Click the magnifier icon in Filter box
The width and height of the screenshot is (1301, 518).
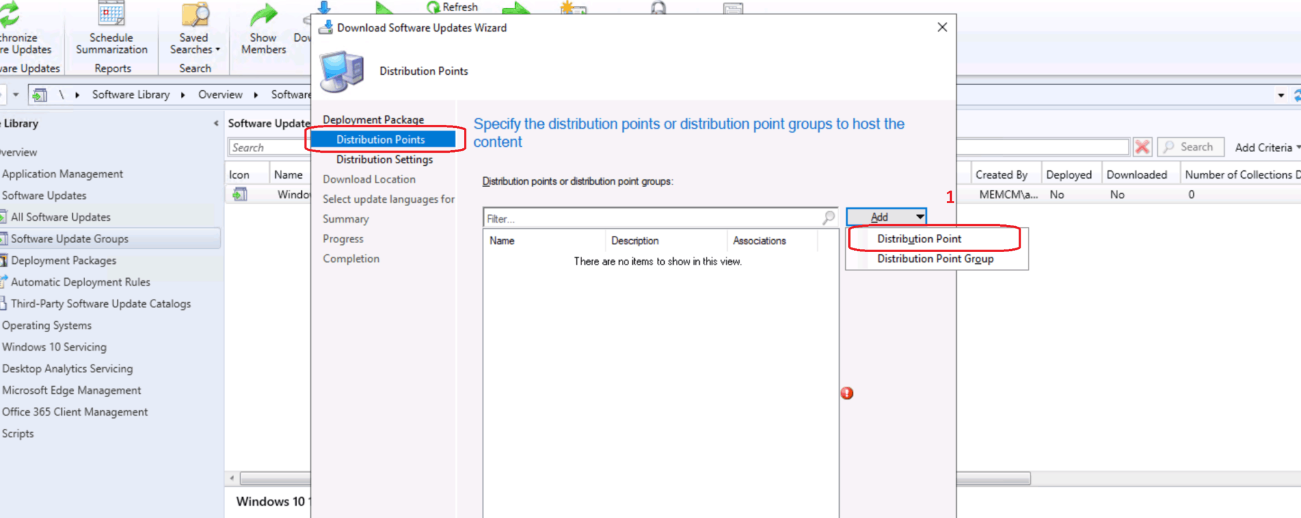pyautogui.click(x=828, y=218)
